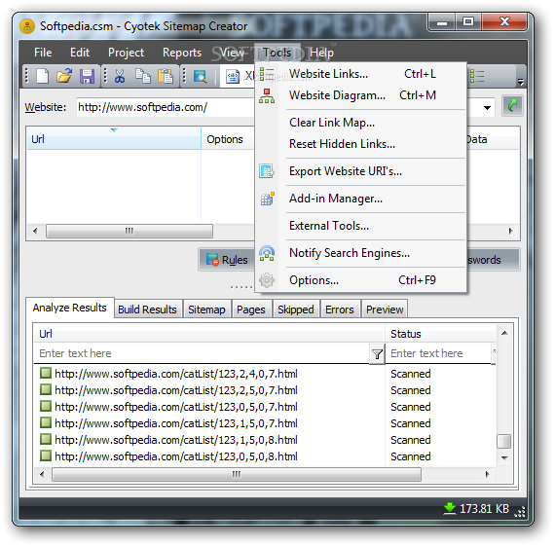
Task: Switch to the Analyze Results tab
Action: tap(69, 308)
